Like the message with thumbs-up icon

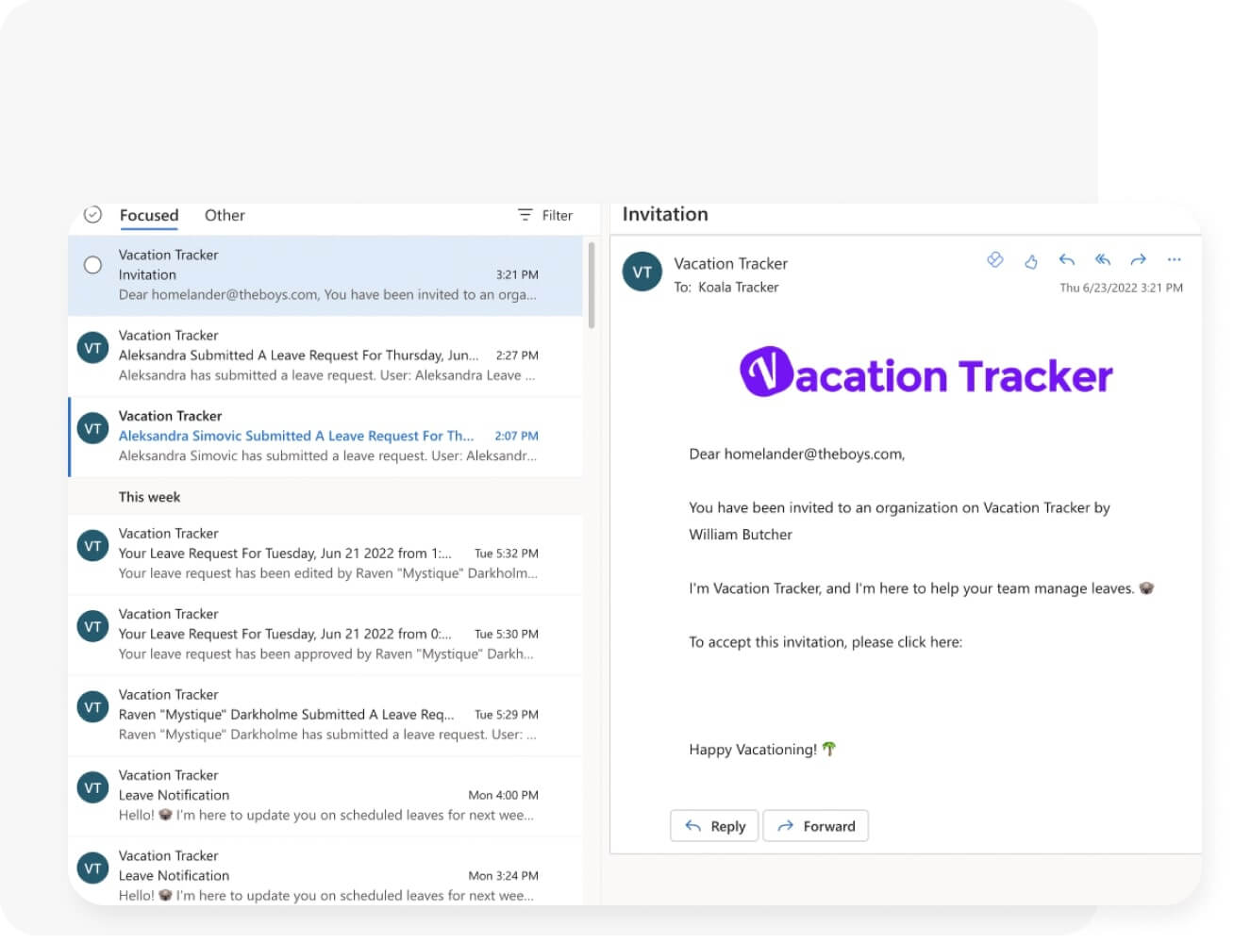[1030, 261]
